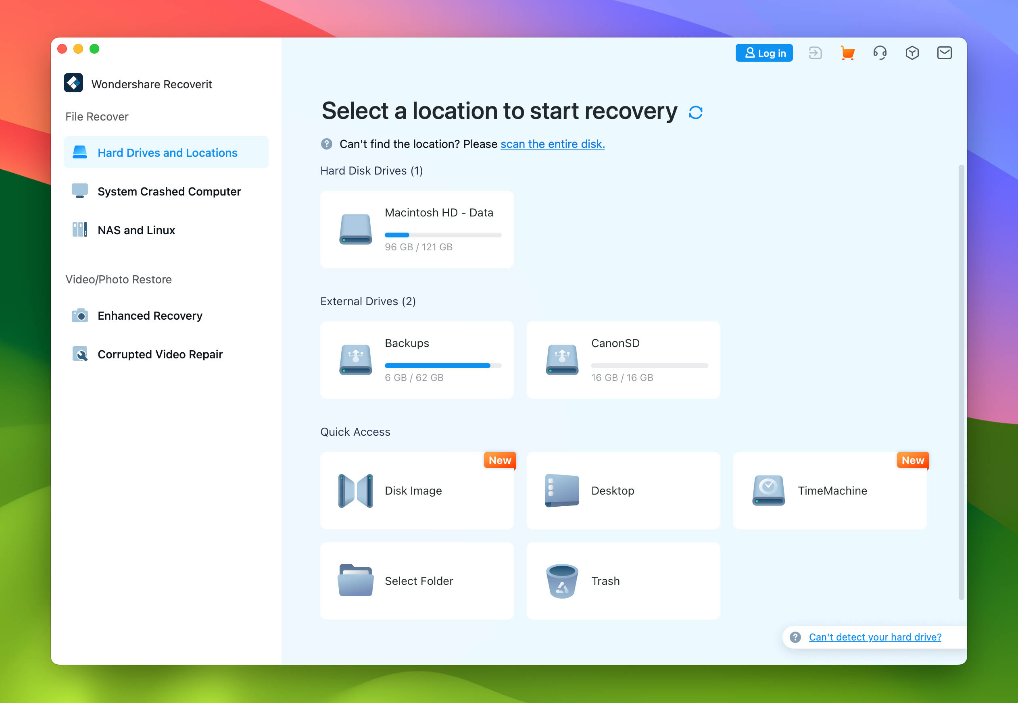Click the New badge on TimeMachine
Image resolution: width=1018 pixels, height=703 pixels.
pos(913,460)
